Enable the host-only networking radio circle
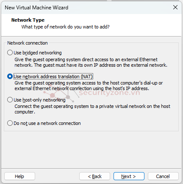183x184 pixels. (x=10, y=100)
